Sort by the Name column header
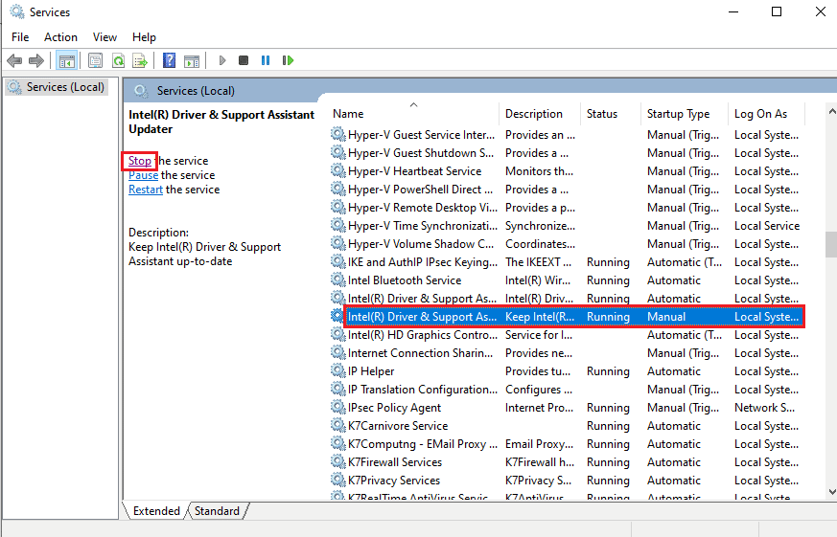The image size is (837, 537). tap(414, 114)
